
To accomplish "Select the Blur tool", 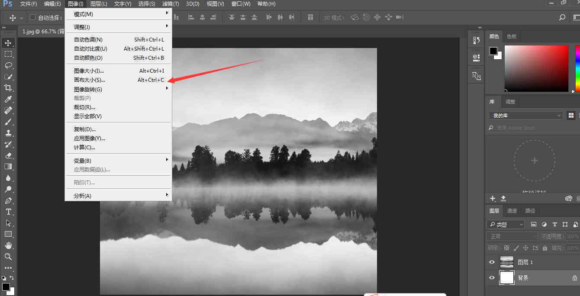I will [8, 178].
